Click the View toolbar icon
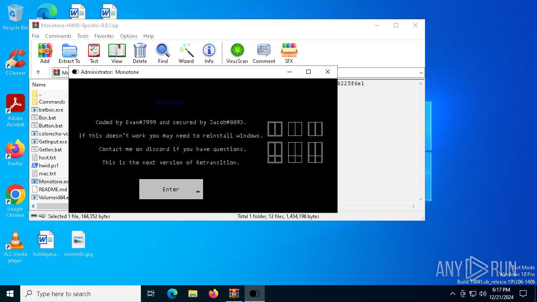 [117, 53]
